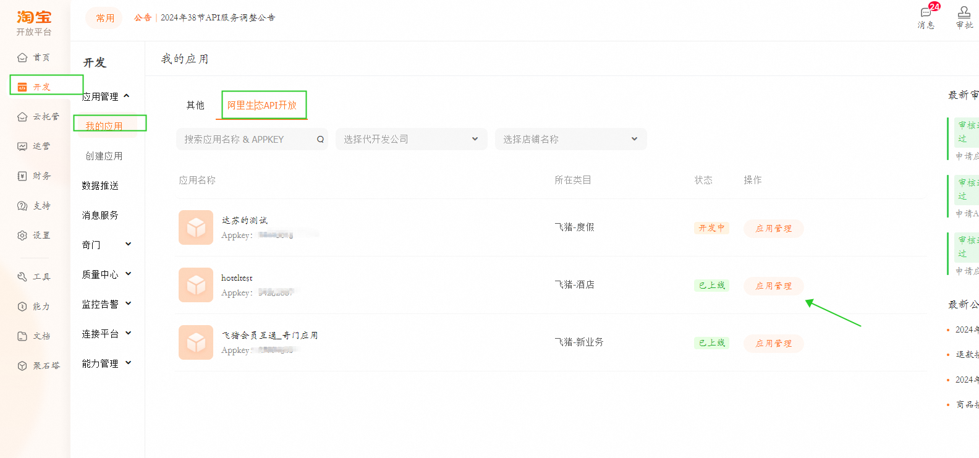Collapse the 应用管理 menu section

(126, 96)
